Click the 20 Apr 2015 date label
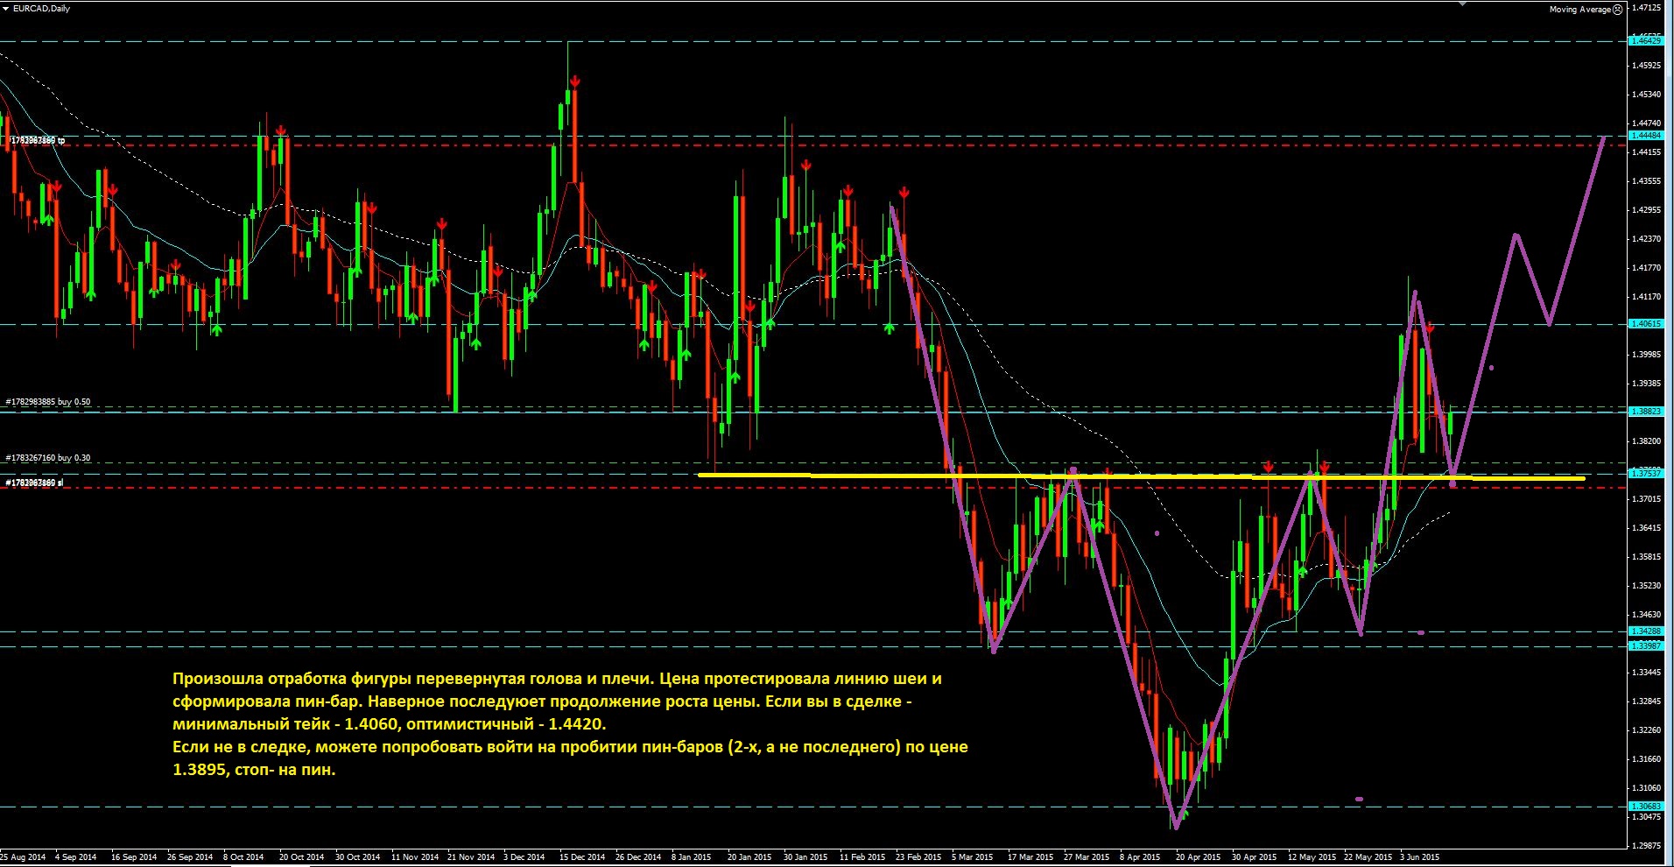The height and width of the screenshot is (867, 1674). point(1198,857)
